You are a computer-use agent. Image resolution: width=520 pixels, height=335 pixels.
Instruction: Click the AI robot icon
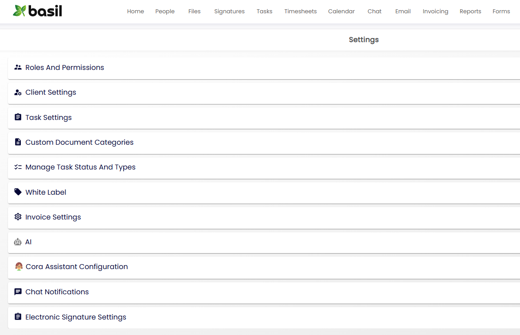click(x=18, y=242)
